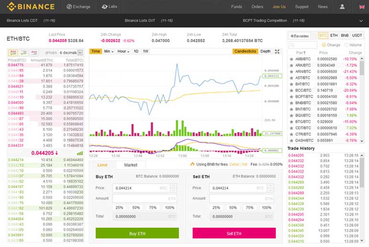Show buy-orders-only order book view
369x247 pixels.
(x=23, y=53)
